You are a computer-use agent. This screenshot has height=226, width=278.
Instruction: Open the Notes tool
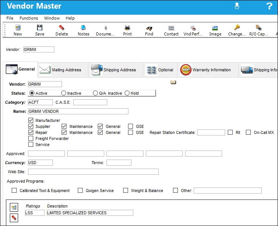click(x=83, y=30)
